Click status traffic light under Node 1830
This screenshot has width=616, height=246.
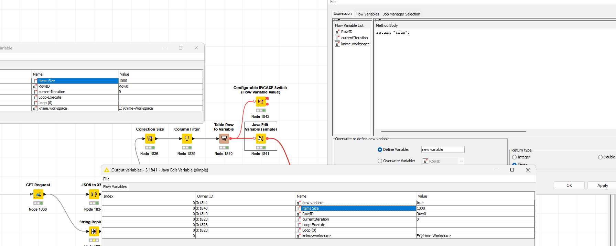click(38, 203)
